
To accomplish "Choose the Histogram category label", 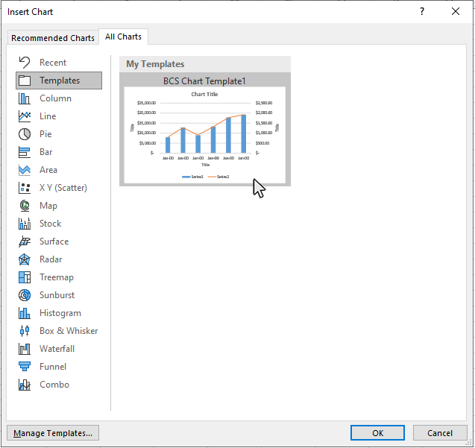I will coord(60,313).
